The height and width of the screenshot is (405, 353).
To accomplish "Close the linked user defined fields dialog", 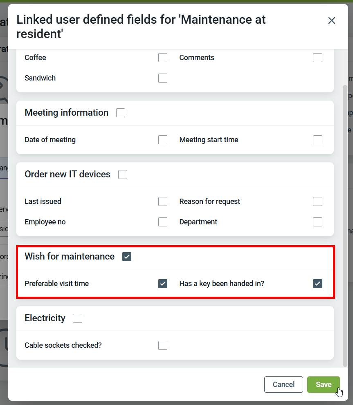I will click(x=331, y=20).
